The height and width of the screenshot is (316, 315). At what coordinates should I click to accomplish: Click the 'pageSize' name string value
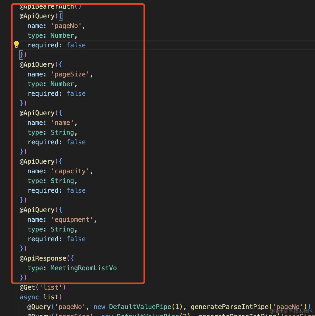point(70,74)
